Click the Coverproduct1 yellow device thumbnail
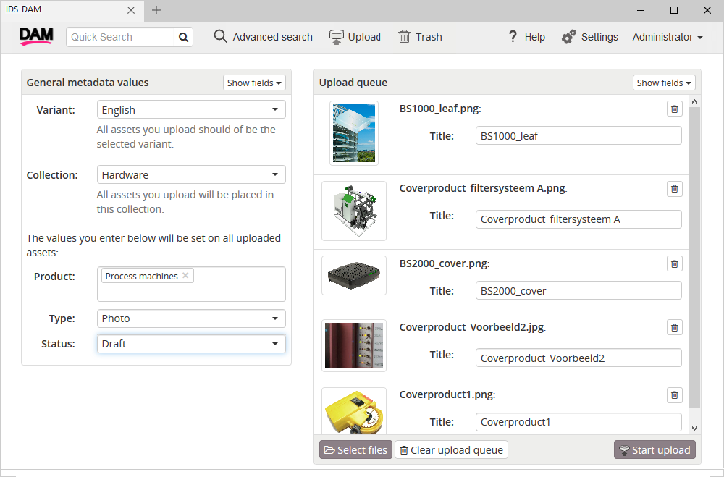The width and height of the screenshot is (724, 477). click(354, 411)
